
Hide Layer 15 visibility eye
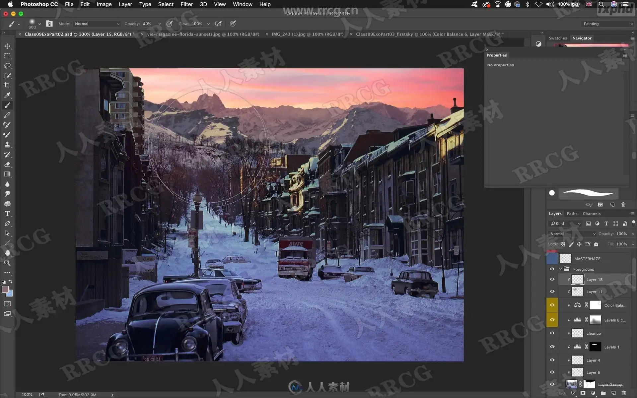[x=552, y=279]
